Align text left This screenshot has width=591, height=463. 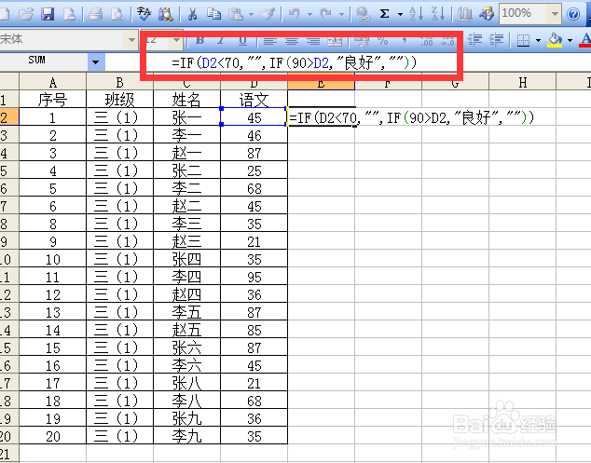tap(270, 40)
